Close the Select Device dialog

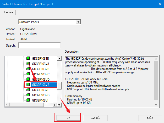pyautogui.click(x=160, y=4)
